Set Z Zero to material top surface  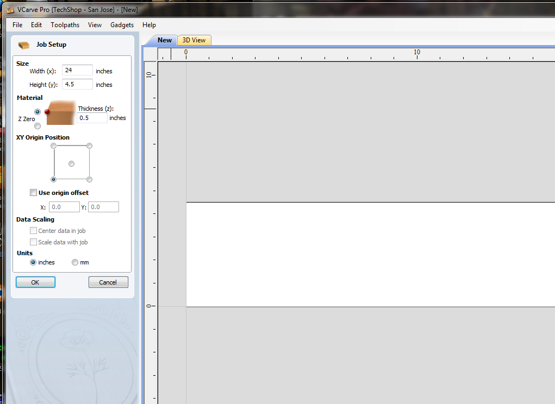(x=38, y=111)
